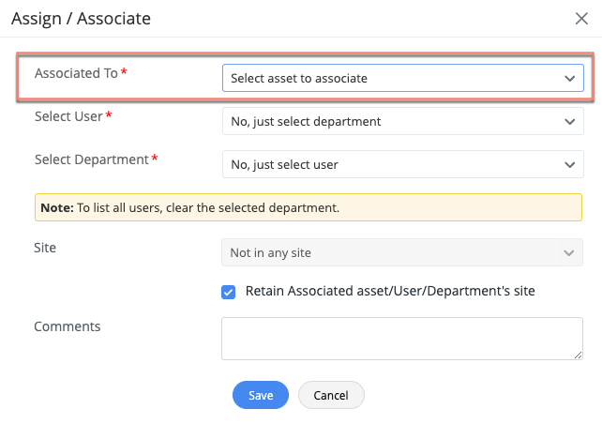The width and height of the screenshot is (602, 424).
Task: Open the Select Department dropdown
Action: tap(394, 164)
